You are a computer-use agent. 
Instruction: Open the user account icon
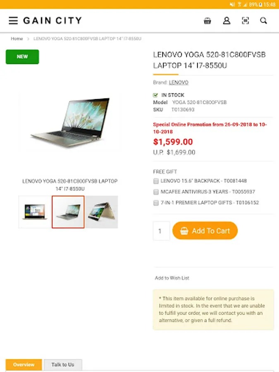pyautogui.click(x=227, y=21)
